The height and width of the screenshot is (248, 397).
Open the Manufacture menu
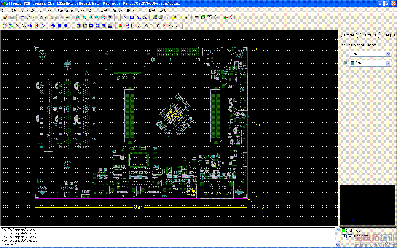click(136, 10)
